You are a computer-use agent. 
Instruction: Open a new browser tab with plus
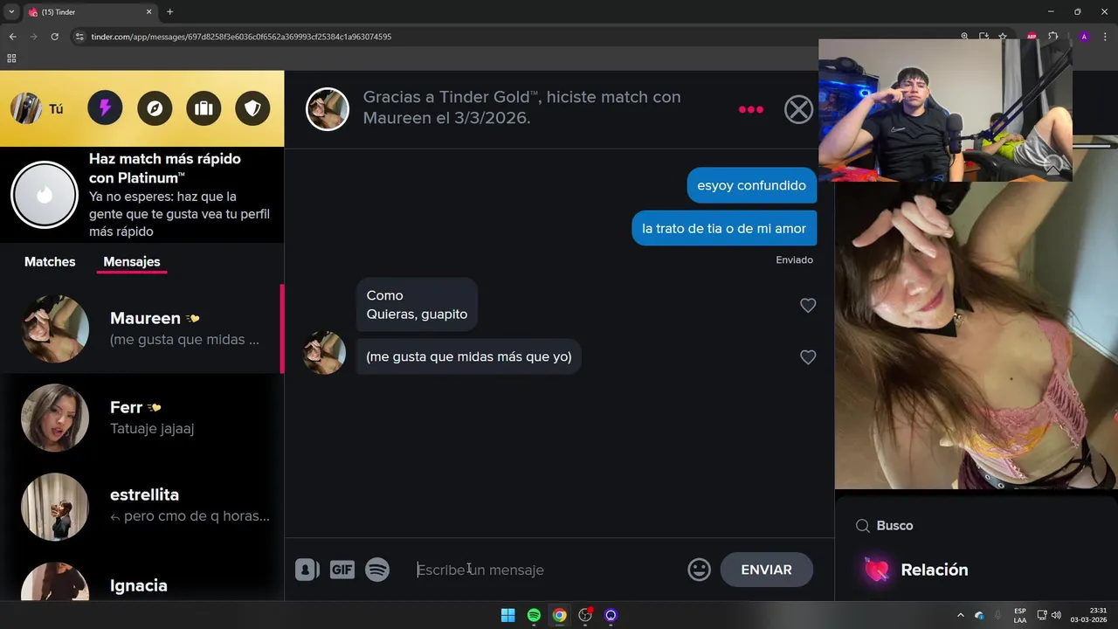pos(169,12)
